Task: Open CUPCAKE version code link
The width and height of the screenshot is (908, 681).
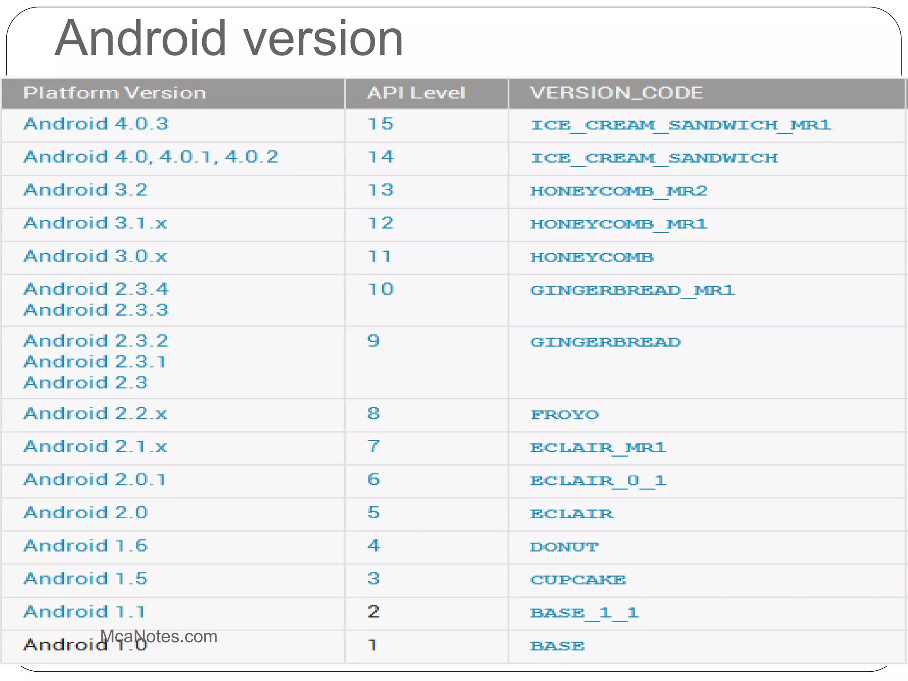Action: point(578,580)
